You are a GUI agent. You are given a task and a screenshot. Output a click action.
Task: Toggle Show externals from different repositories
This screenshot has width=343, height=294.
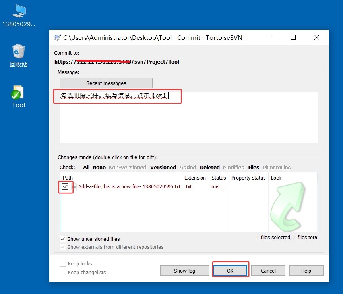click(63, 247)
